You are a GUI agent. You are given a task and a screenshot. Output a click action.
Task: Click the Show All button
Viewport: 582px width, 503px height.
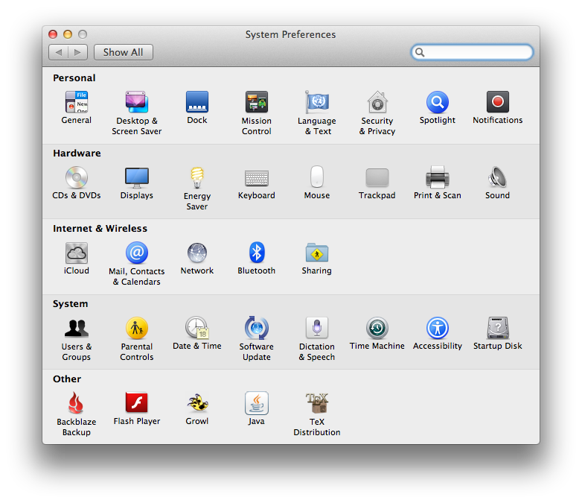click(124, 52)
